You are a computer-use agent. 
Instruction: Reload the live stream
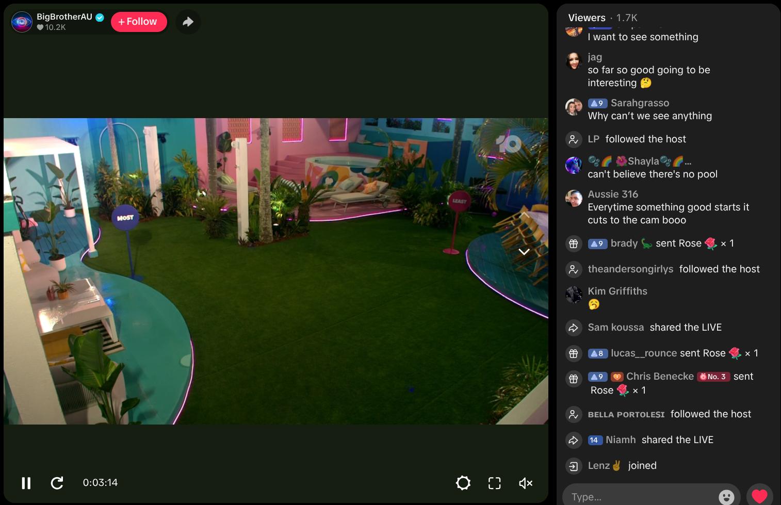pos(57,483)
